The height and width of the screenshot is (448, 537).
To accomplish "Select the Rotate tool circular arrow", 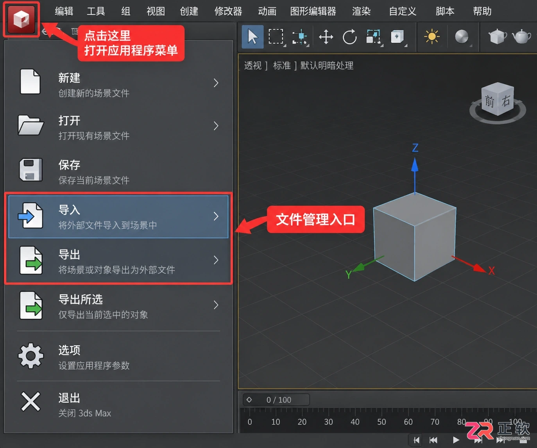I will pyautogui.click(x=350, y=37).
